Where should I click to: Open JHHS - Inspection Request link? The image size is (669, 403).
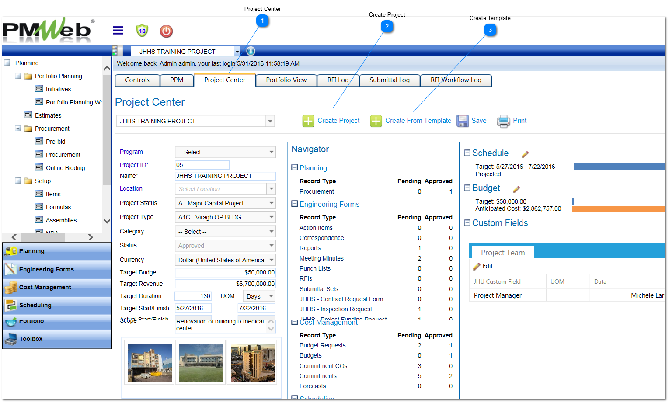coord(336,309)
